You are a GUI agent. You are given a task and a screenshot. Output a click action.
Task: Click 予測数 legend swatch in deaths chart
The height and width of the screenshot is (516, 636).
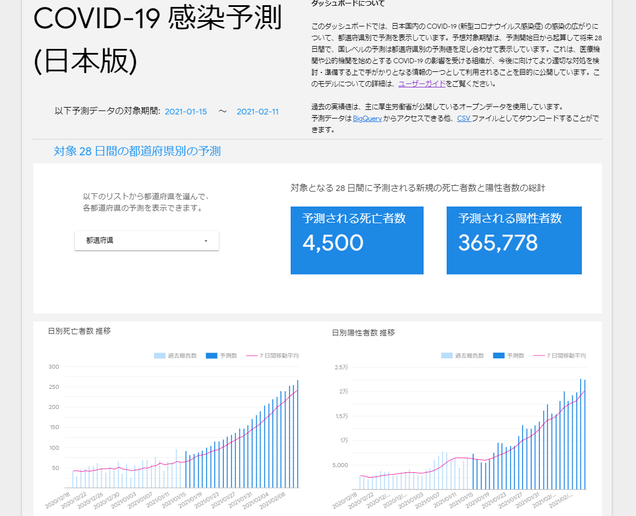[211, 356]
